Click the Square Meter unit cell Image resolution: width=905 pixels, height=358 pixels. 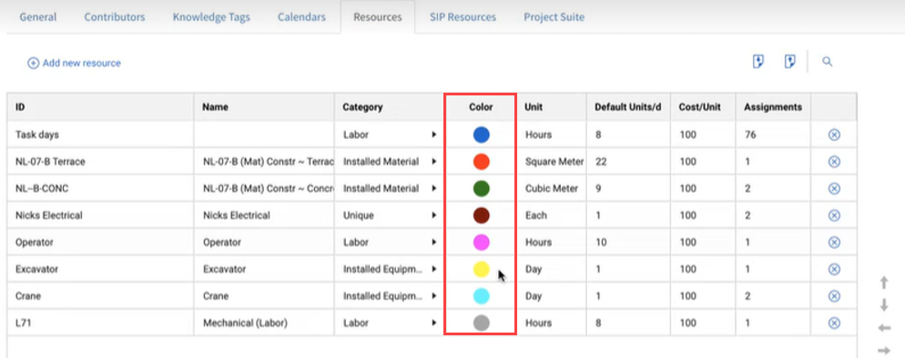coord(552,162)
